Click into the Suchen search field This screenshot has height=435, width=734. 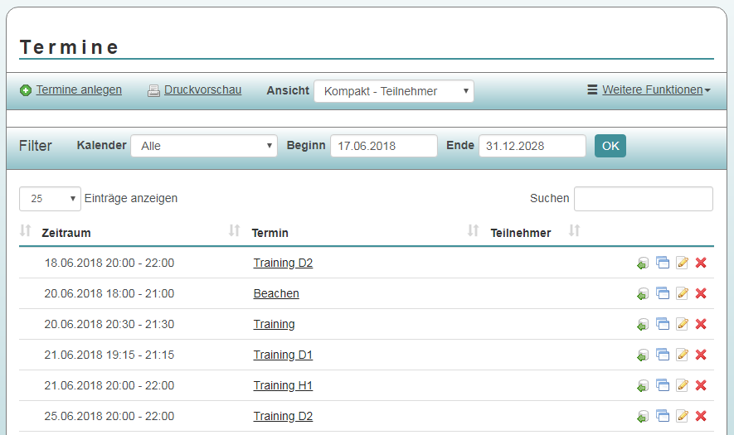643,199
